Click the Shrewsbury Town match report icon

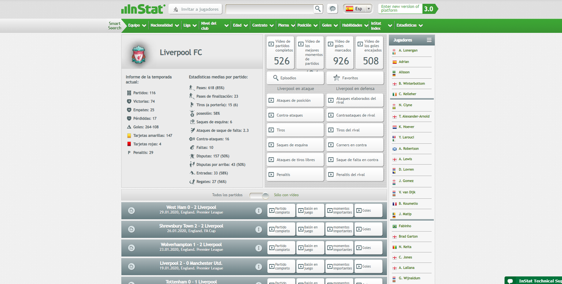[132, 229]
